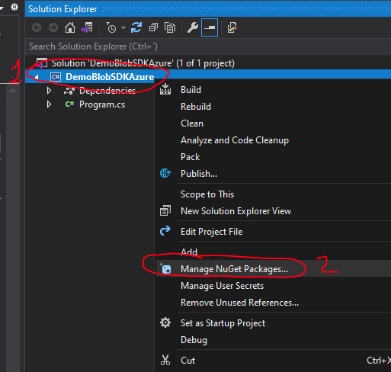Choose Build from the context menu
Image resolution: width=391 pixels, height=372 pixels.
tap(191, 90)
